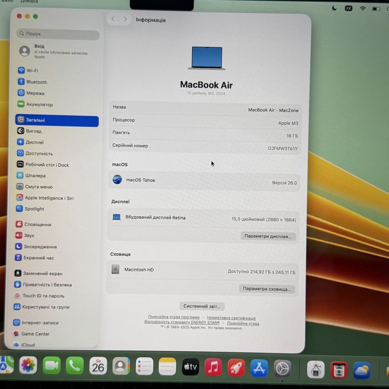389x389 pixels.
Task: Open Звук sound settings
Action: point(25,235)
